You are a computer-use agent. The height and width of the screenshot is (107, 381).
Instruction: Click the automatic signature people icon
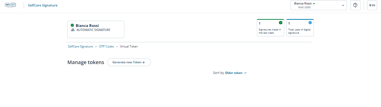(73, 30)
